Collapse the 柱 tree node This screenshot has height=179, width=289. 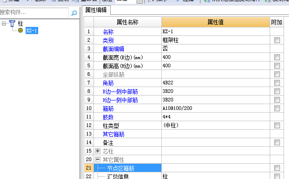click(x=4, y=23)
